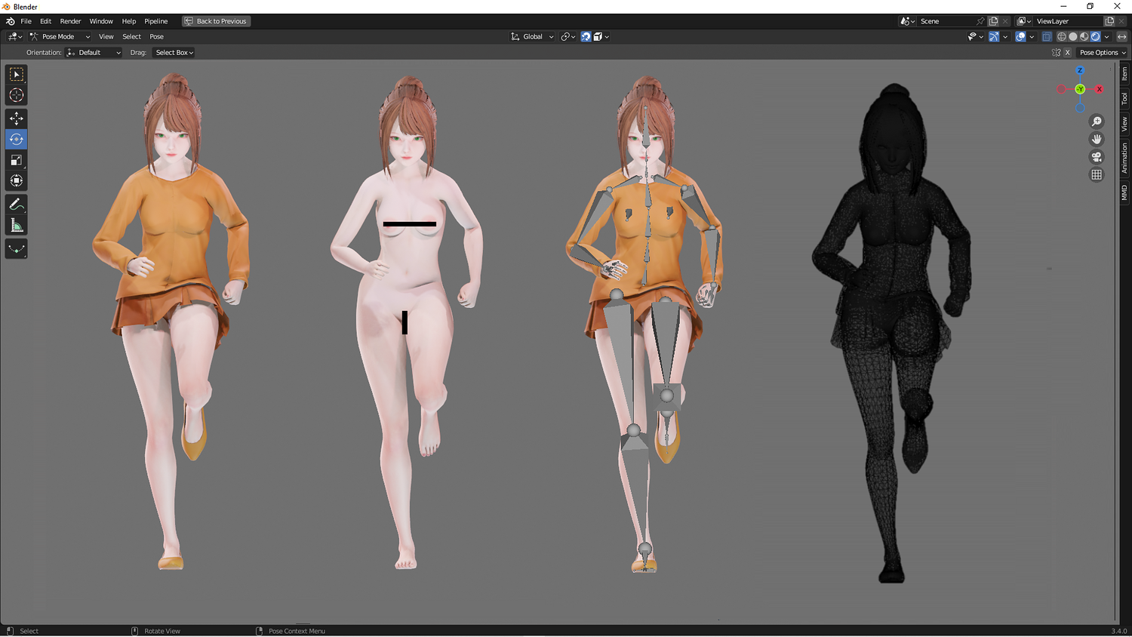Activate the 3D Cursor tool
This screenshot has width=1132, height=637.
[x=16, y=95]
